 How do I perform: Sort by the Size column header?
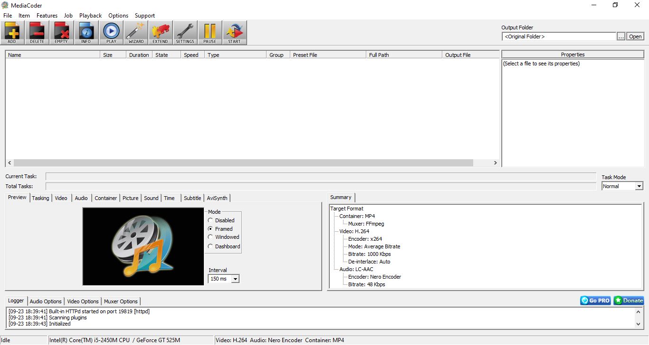tap(113, 55)
